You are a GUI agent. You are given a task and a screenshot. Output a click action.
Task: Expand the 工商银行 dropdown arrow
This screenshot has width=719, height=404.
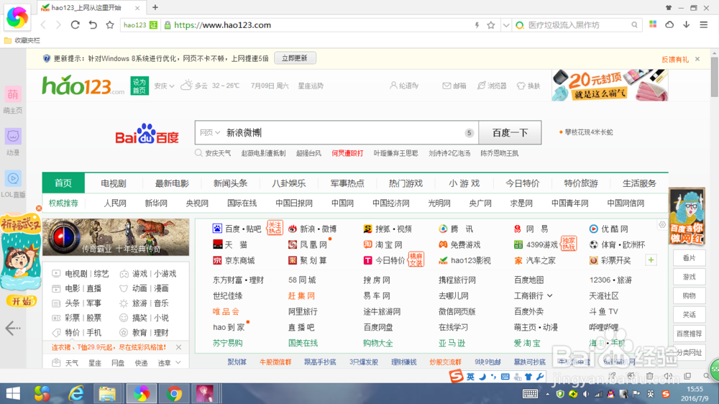550,295
